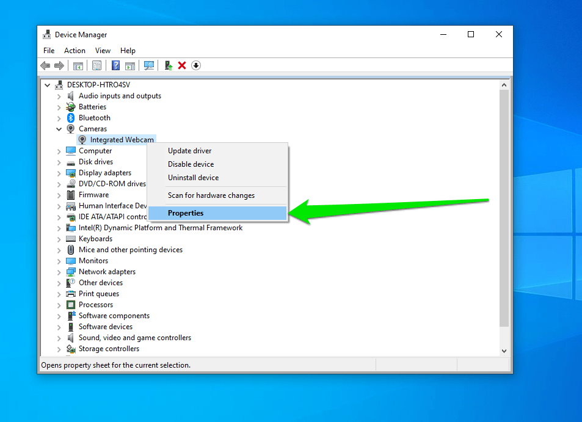
Task: Expand the Network adapters category
Action: 59,272
